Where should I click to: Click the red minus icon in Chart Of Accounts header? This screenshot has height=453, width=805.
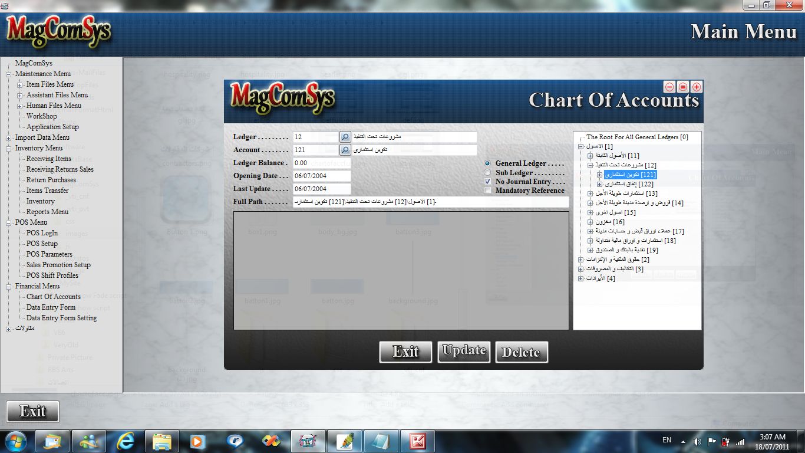(670, 87)
